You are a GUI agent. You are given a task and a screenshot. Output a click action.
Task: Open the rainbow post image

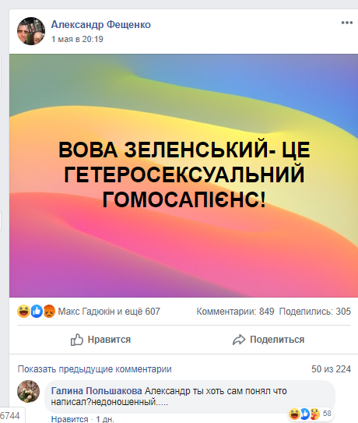pos(184,175)
